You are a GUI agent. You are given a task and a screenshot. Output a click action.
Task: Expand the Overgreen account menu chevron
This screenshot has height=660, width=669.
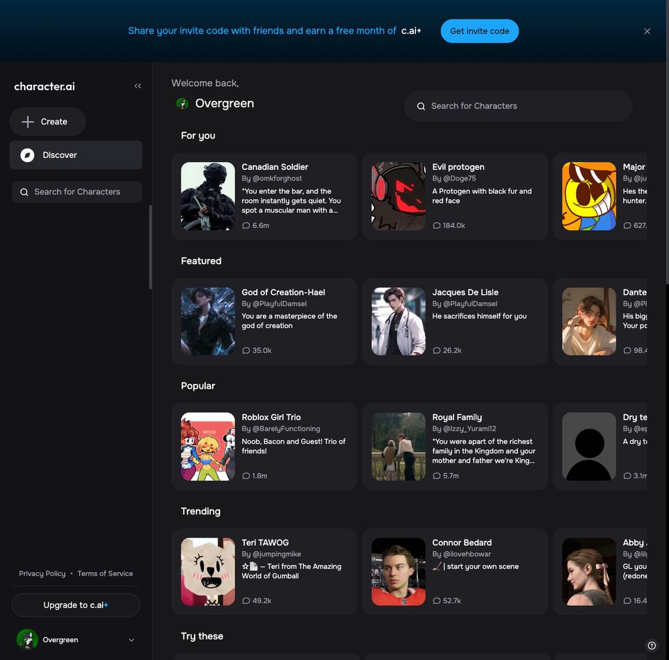pyautogui.click(x=131, y=640)
